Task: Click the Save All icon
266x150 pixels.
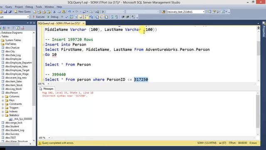Action: (x=10, y=12)
